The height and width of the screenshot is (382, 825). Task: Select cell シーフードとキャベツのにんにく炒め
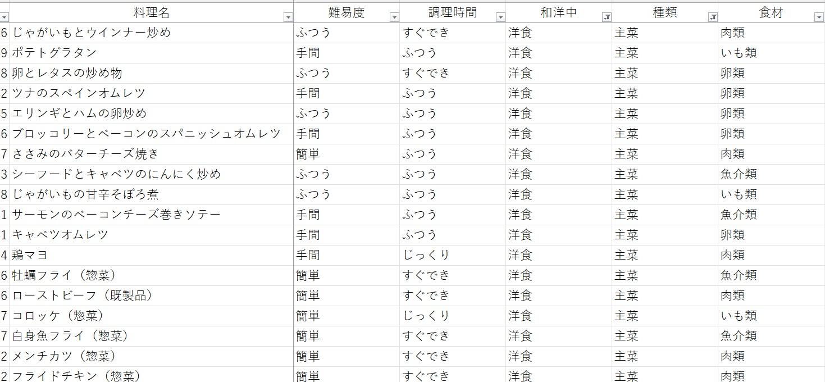tap(152, 174)
